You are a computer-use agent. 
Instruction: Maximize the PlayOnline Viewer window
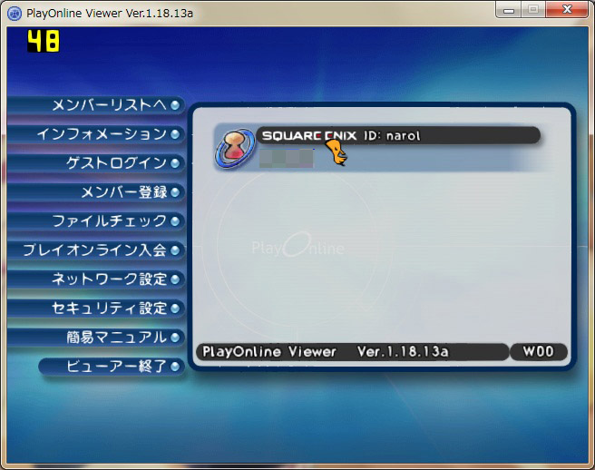point(533,9)
